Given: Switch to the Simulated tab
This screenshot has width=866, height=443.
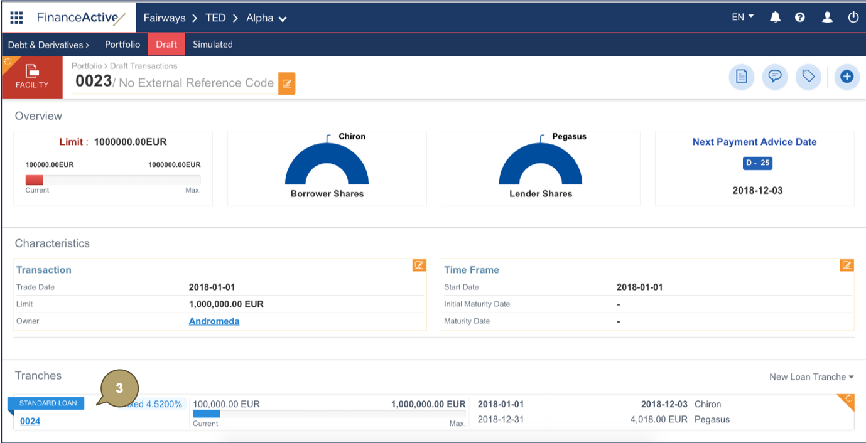Looking at the screenshot, I should click(213, 45).
